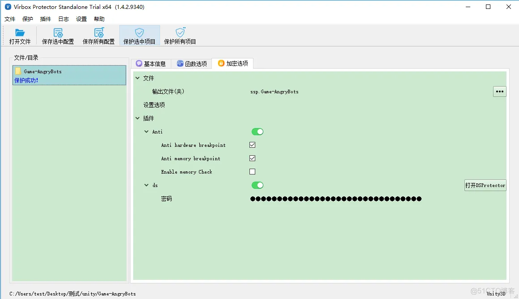The width and height of the screenshot is (519, 299).
Task: Click 保存所有配置 toolbar icon
Action: pyautogui.click(x=99, y=33)
